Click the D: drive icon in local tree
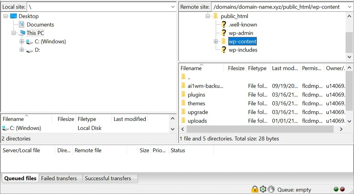354x194 pixels. pyautogui.click(x=30, y=50)
